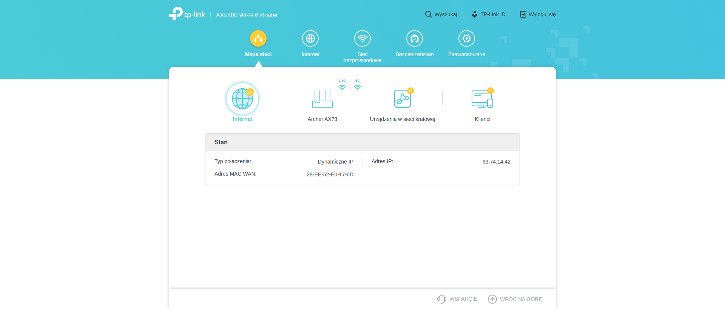Open Sieć bezprzewodowa Wi-Fi icon
The image size is (725, 309).
point(362,38)
